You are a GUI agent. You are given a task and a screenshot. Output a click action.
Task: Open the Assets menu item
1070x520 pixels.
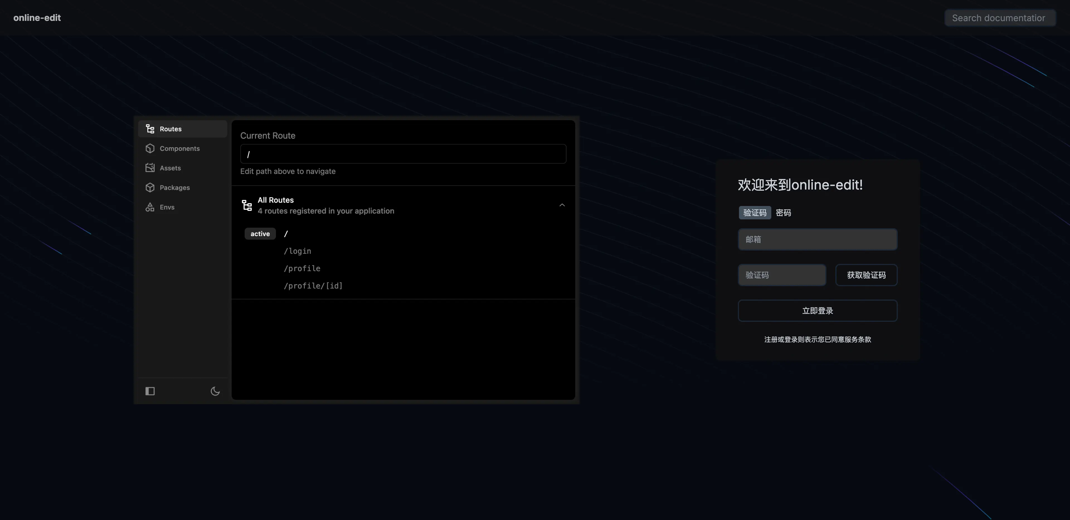[182, 168]
